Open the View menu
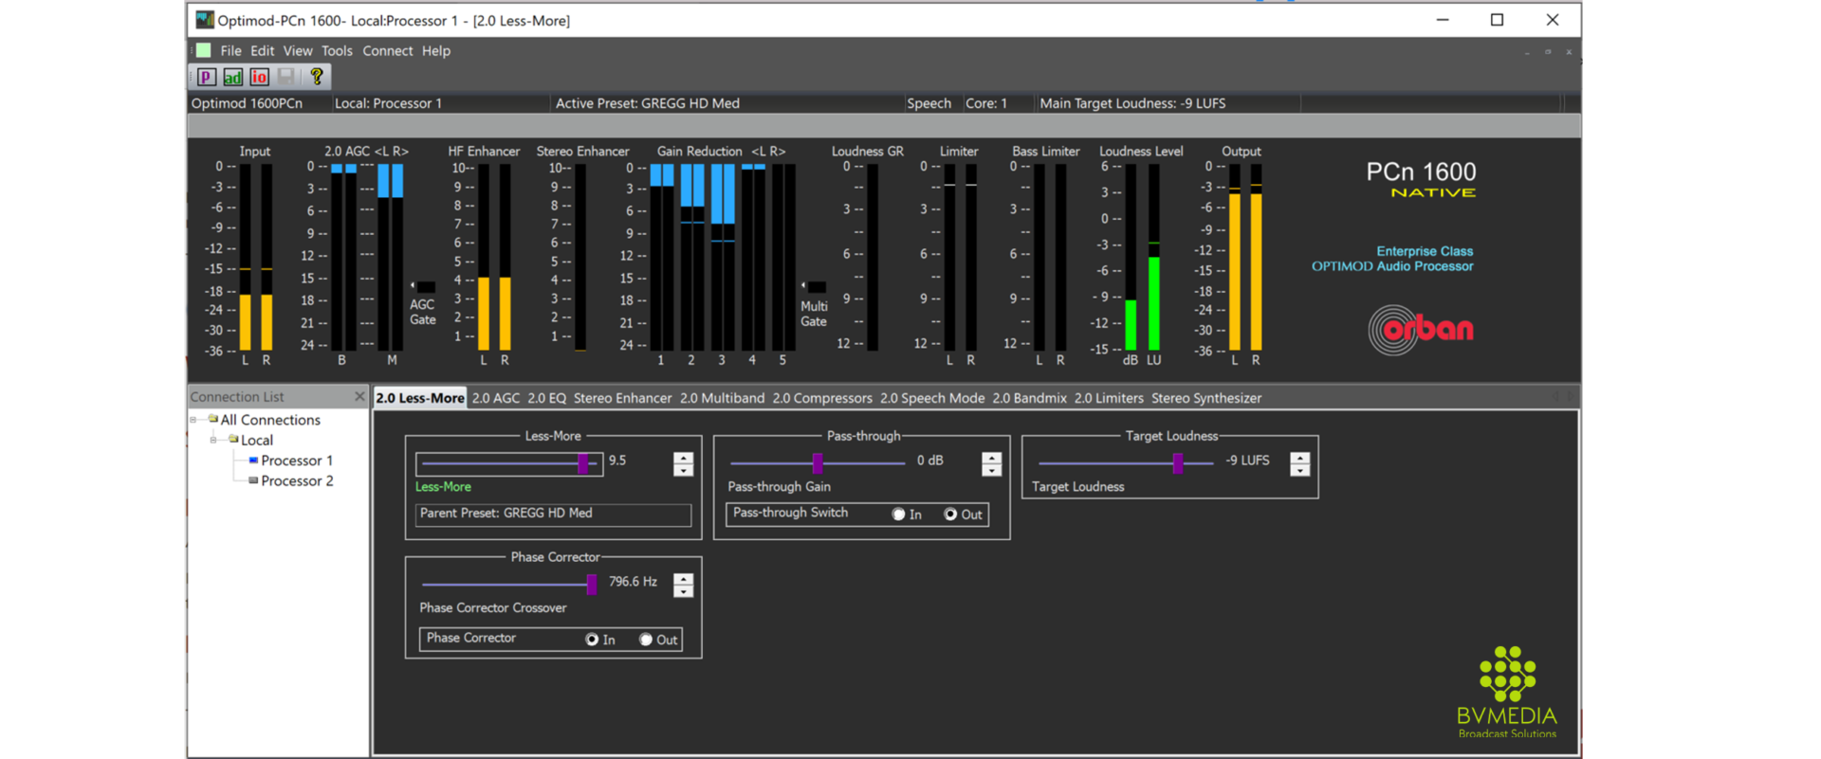Viewport: 1821px width, 759px height. [297, 50]
